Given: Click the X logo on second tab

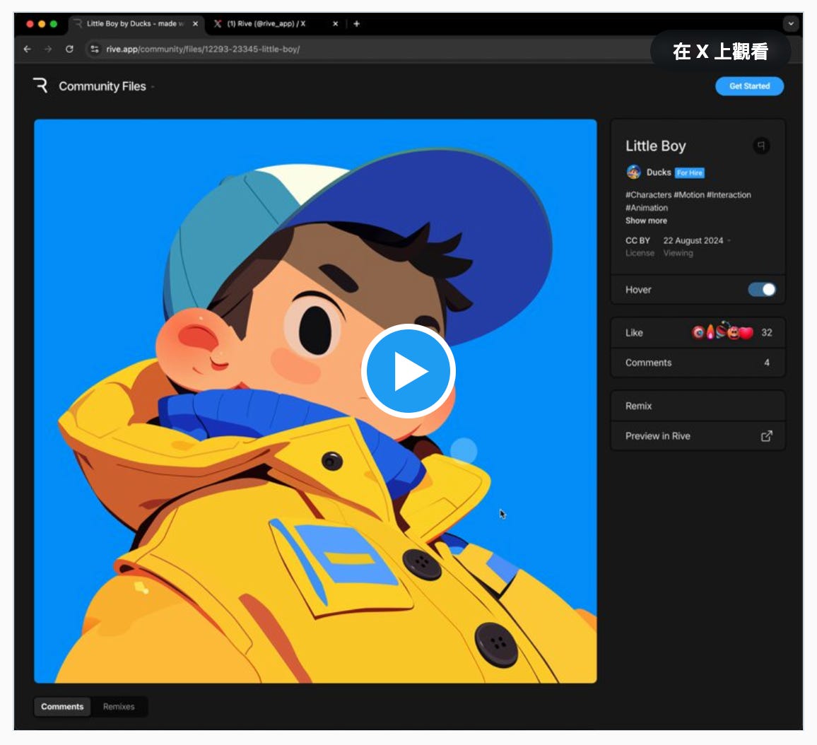Looking at the screenshot, I should (x=218, y=24).
